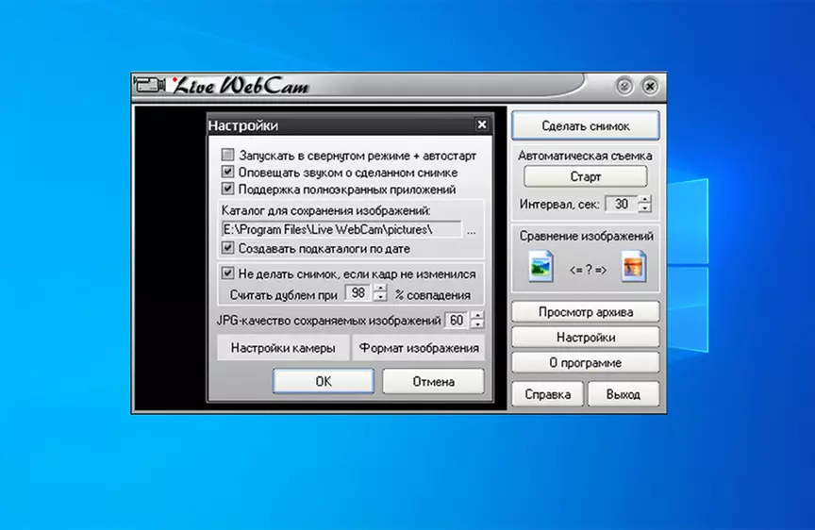Open 'Просмотр архива' archive viewer

coord(586,312)
